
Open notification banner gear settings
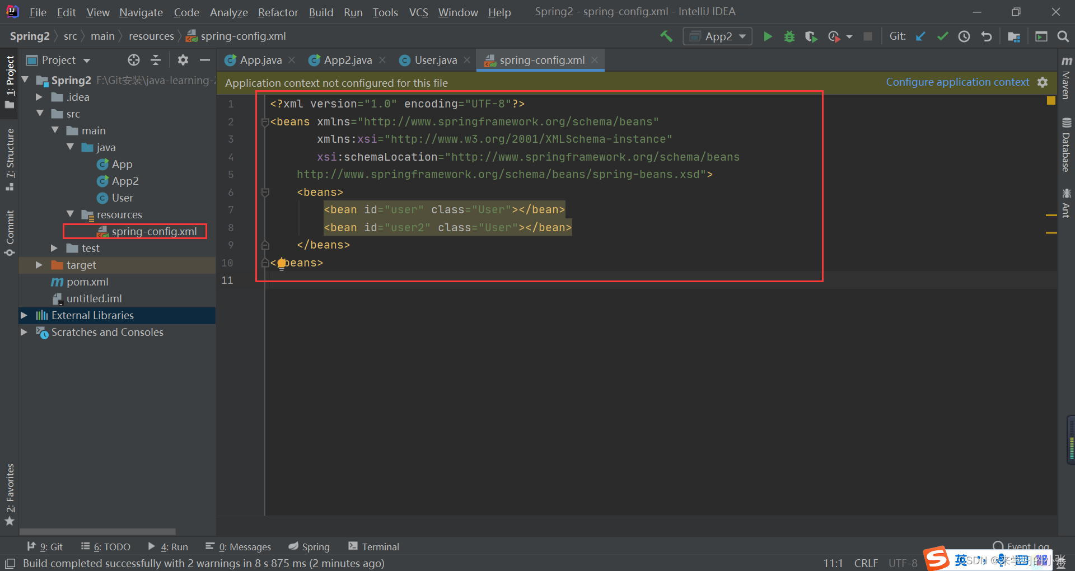[x=1043, y=82]
